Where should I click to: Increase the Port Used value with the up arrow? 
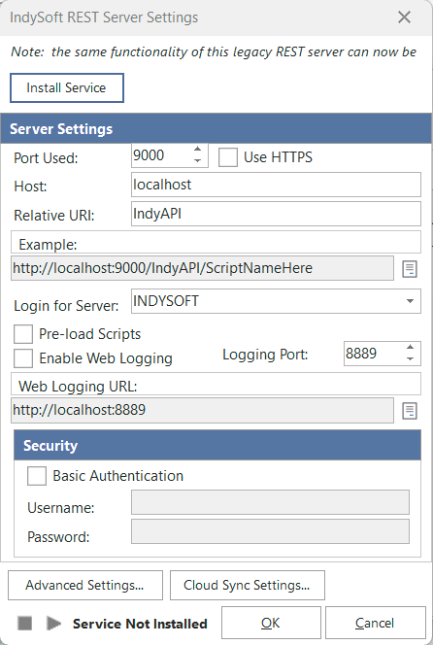pos(198,150)
